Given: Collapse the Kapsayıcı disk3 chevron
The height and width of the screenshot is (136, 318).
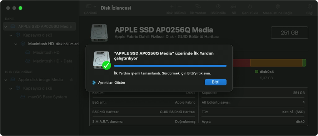Looking at the screenshot, I should pos(11,35).
